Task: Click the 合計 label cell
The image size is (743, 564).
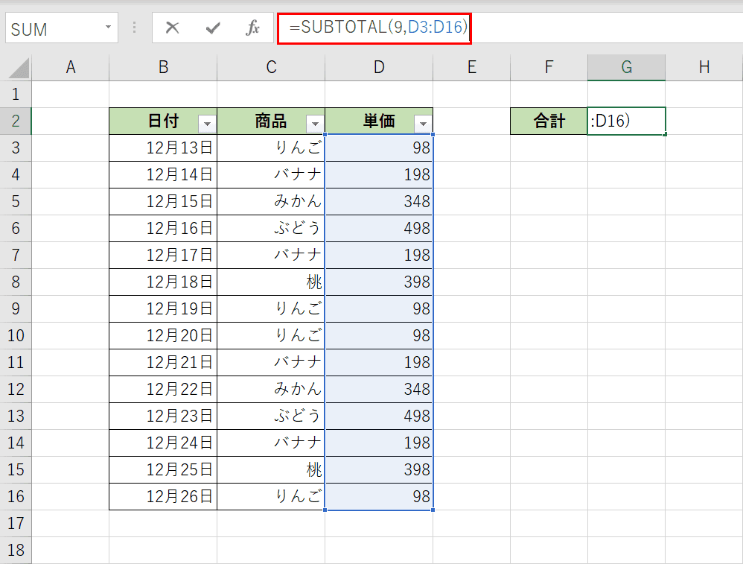Action: coord(549,121)
